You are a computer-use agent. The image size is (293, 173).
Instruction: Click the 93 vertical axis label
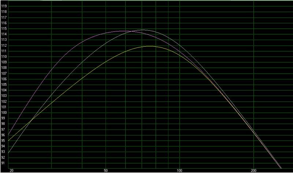(3, 152)
